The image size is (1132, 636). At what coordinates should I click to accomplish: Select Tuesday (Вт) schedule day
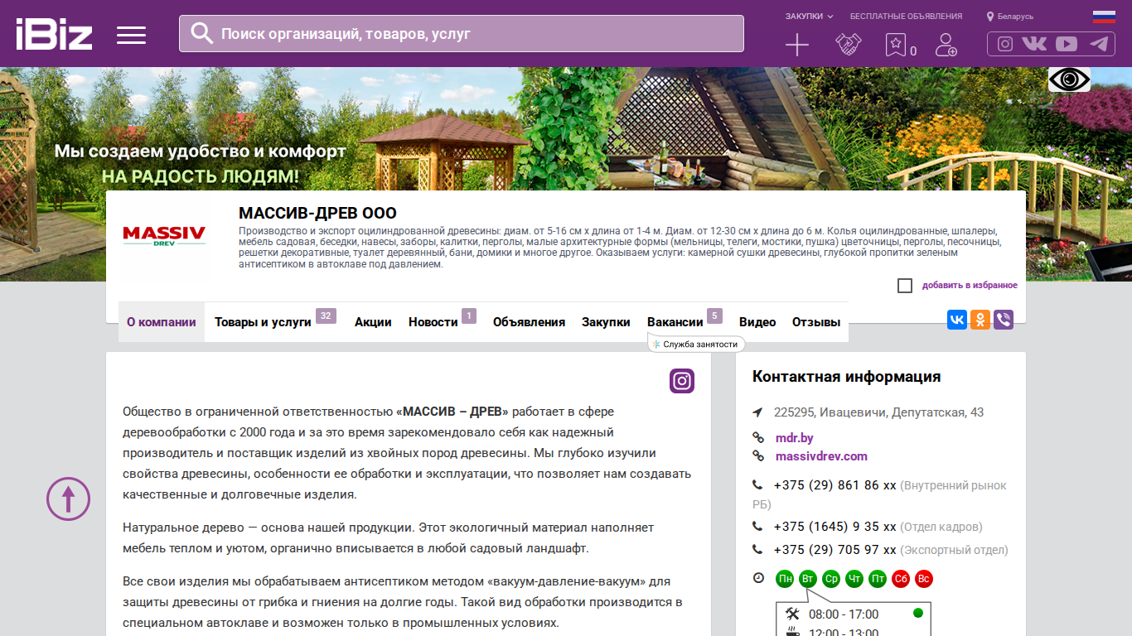point(808,579)
